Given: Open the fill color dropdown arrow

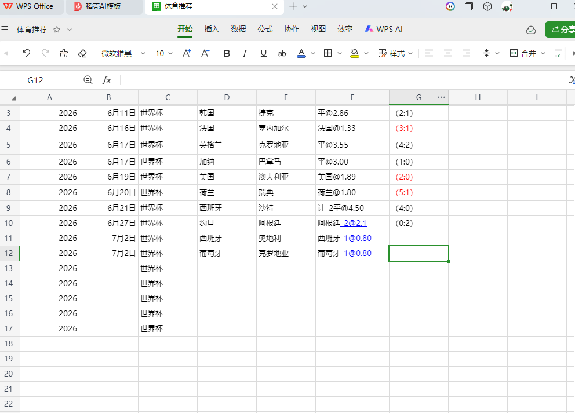Looking at the screenshot, I should [x=366, y=53].
